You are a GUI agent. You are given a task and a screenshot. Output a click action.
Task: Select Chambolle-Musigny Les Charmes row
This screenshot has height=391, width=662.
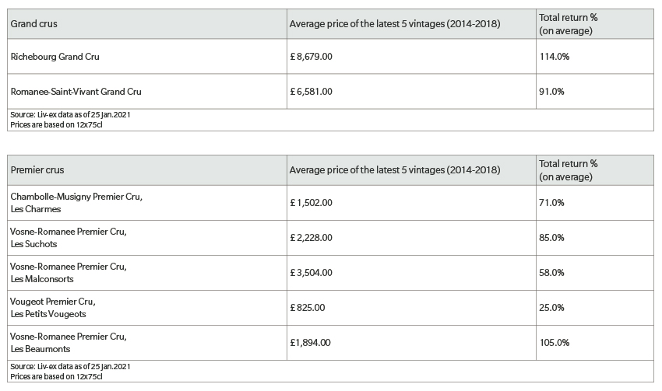[147, 203]
